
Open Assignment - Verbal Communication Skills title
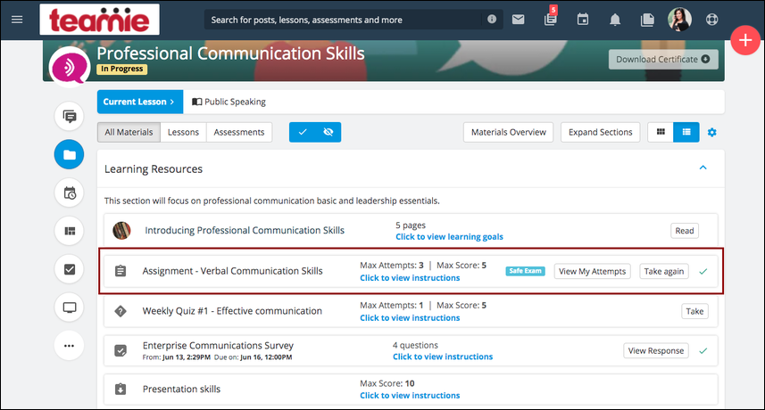point(232,271)
